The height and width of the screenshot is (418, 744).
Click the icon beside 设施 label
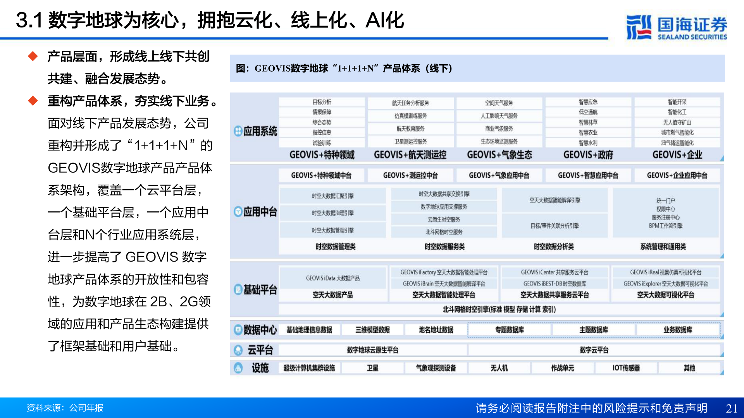pyautogui.click(x=238, y=368)
